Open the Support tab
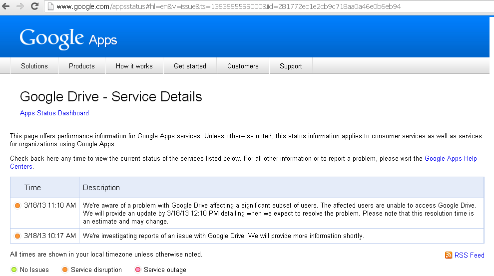Viewport: 494px width, 276px height. point(291,66)
